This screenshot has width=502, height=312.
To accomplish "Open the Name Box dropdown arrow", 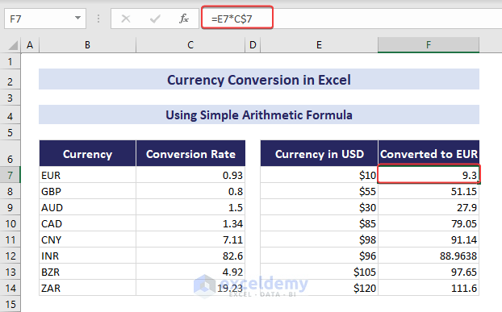I will coord(77,19).
